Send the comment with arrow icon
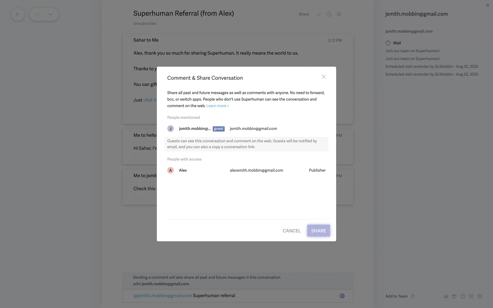 [342, 296]
